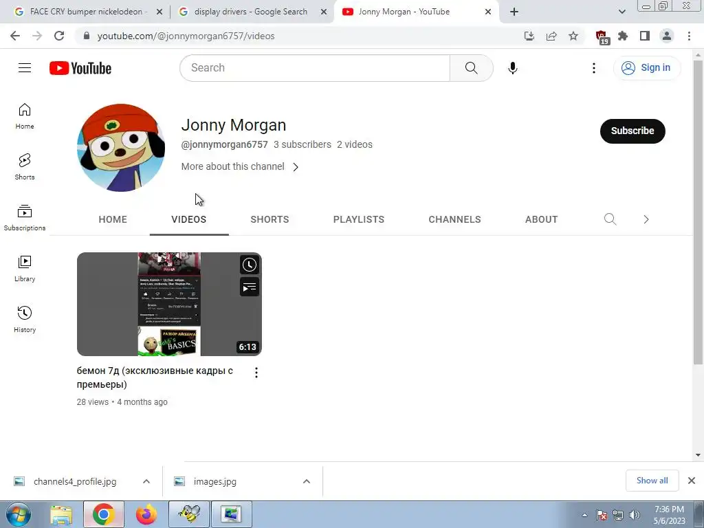The width and height of the screenshot is (704, 528).
Task: Open video title бемон 7д link
Action: (x=155, y=377)
